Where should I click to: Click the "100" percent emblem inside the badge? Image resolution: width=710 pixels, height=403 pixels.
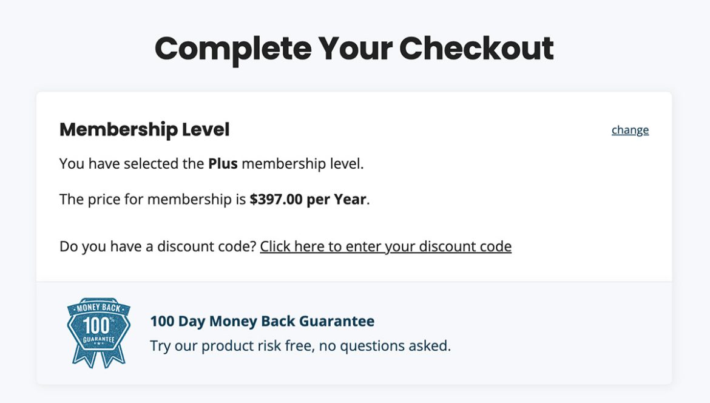pos(96,325)
